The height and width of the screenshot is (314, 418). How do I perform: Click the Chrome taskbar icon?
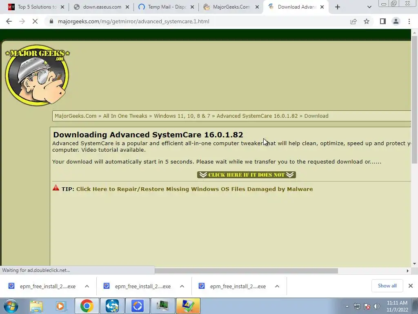(x=87, y=306)
